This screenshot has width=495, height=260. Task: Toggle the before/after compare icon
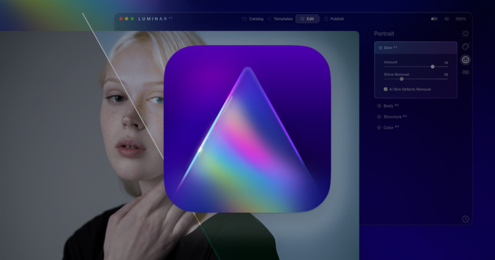pos(434,19)
